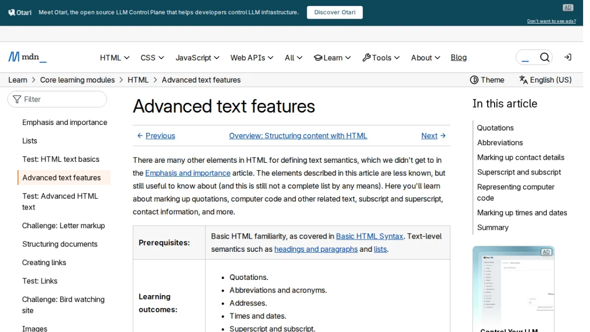Open the English (US) language selector
The image size is (590, 332).
pyautogui.click(x=545, y=80)
